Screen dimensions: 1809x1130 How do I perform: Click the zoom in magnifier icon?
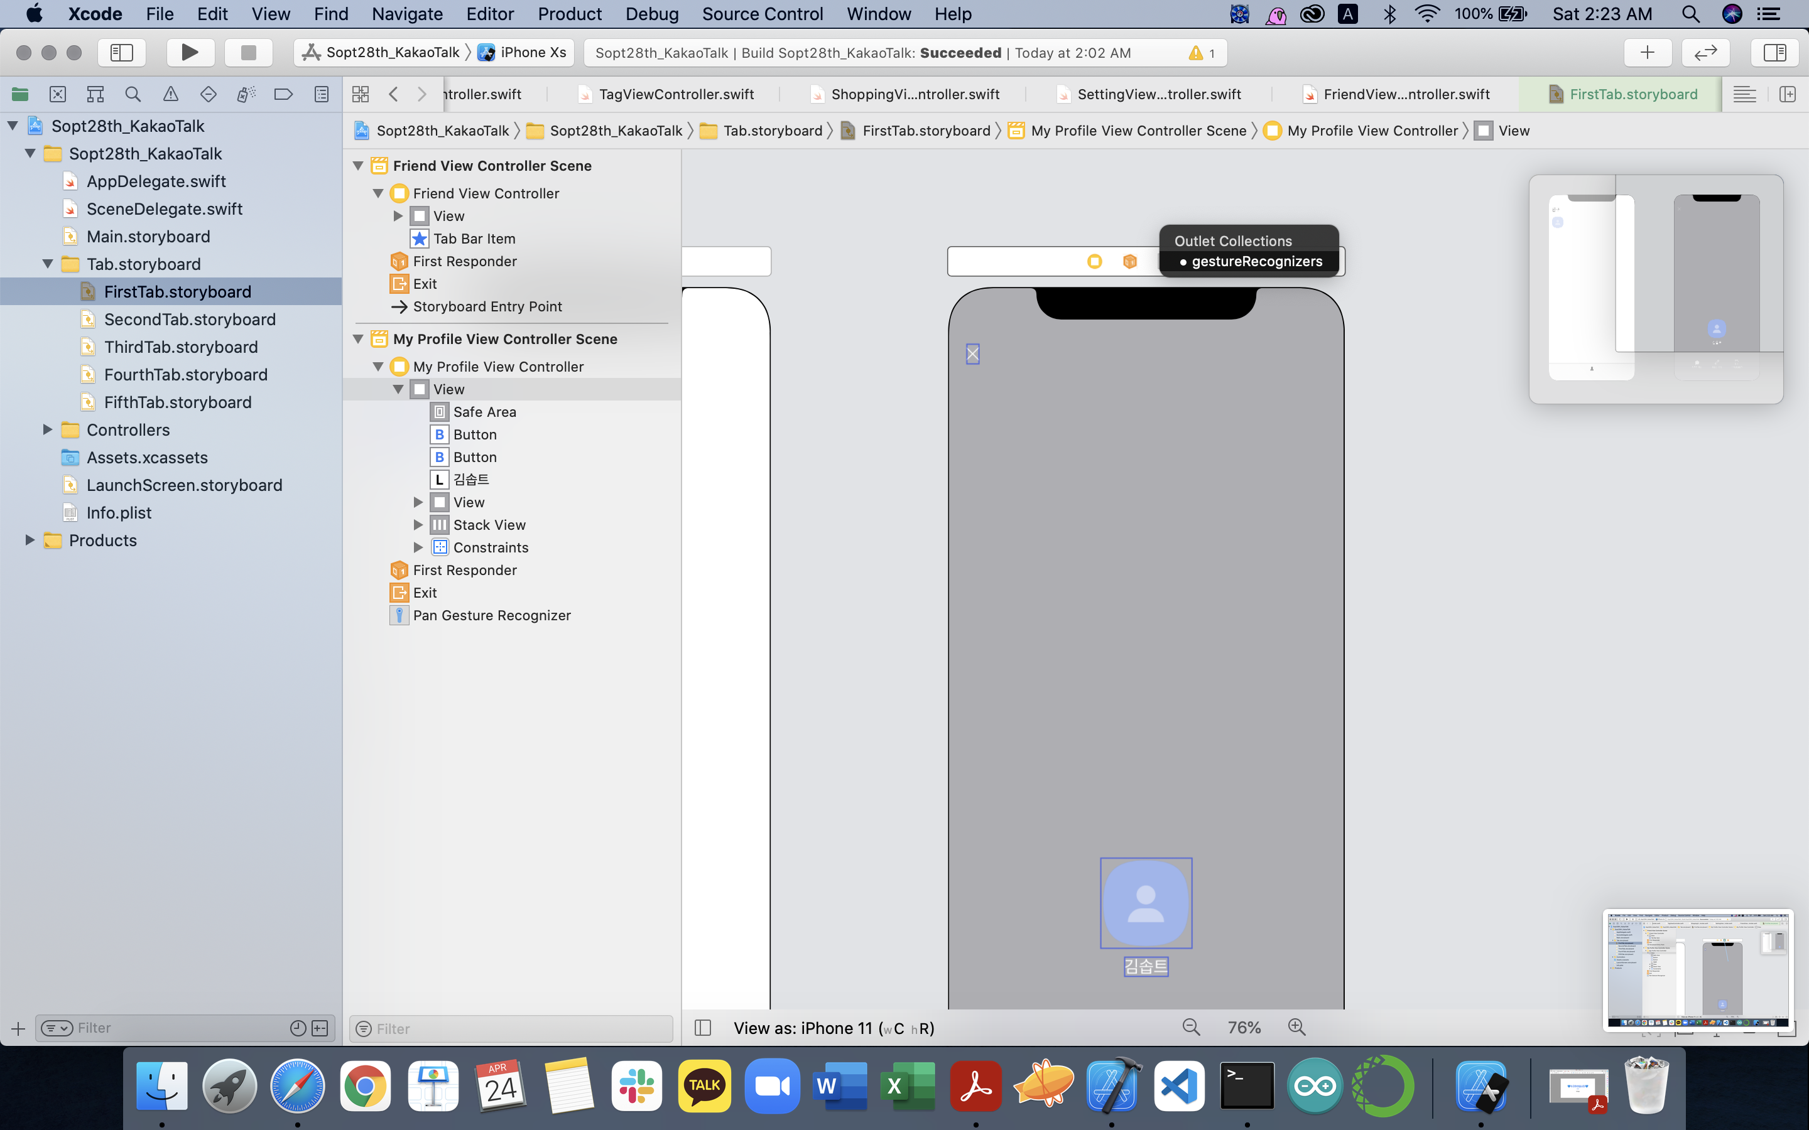(1297, 1028)
